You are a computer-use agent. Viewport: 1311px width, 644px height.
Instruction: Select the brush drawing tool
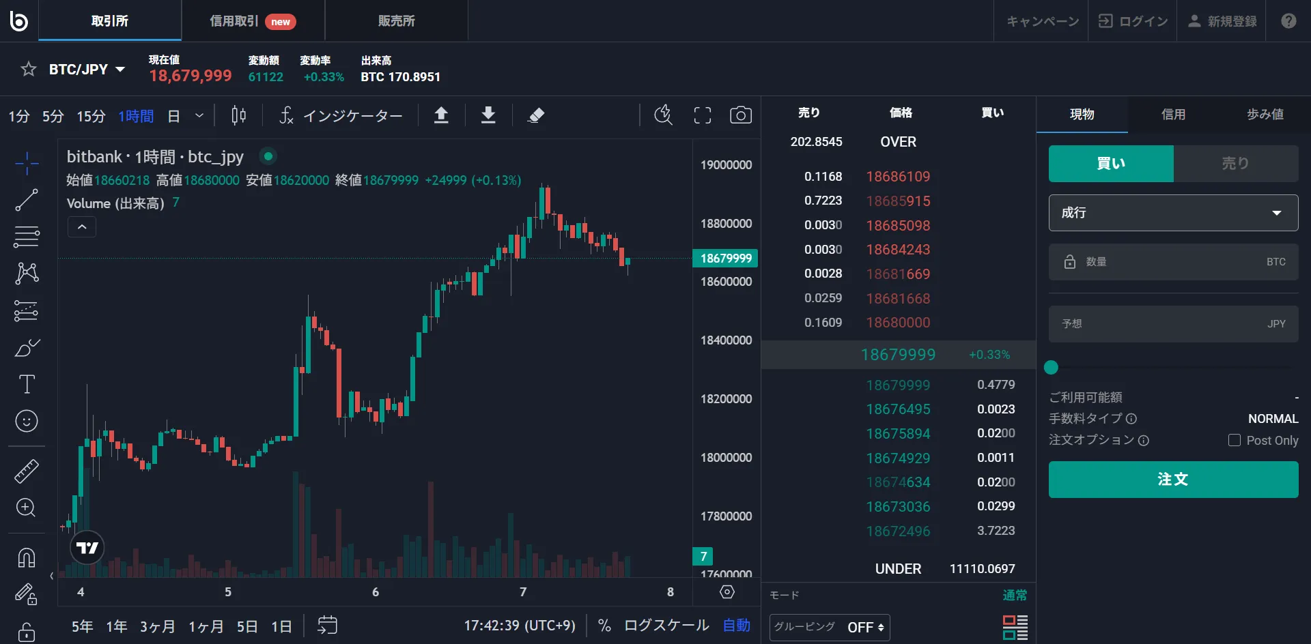[27, 349]
